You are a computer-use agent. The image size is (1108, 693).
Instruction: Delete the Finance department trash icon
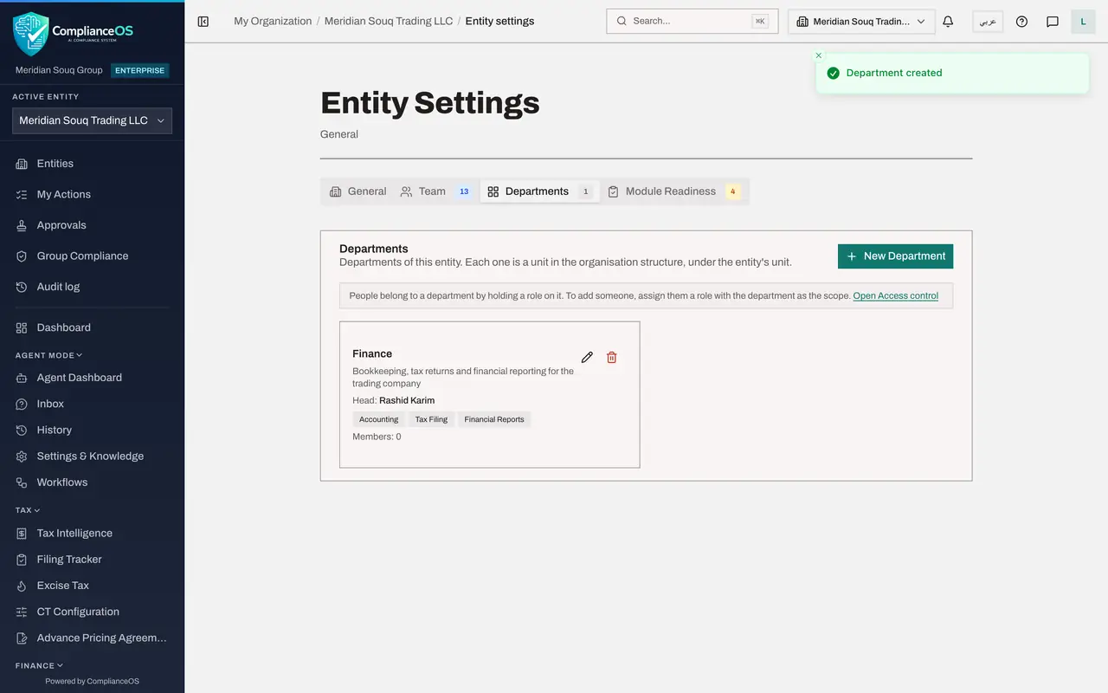pos(612,357)
